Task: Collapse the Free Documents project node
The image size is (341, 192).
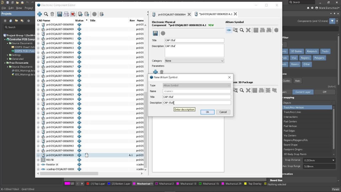Action: [5, 63]
